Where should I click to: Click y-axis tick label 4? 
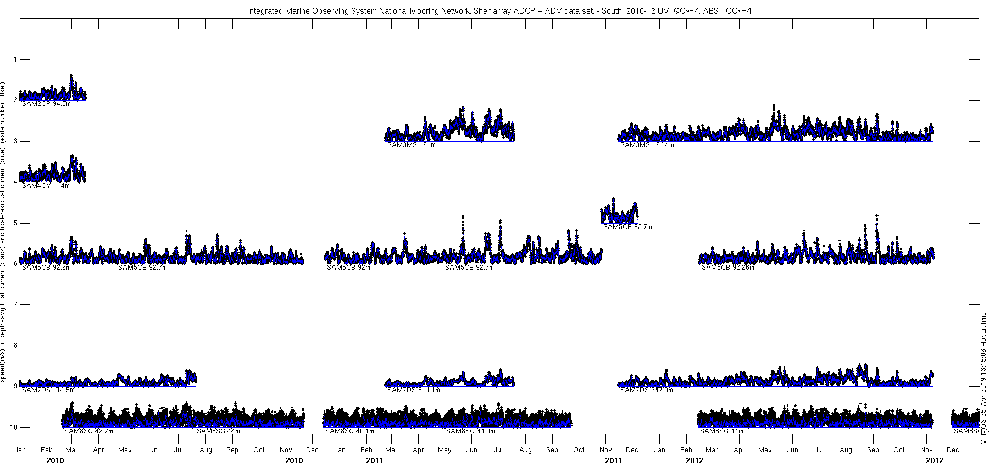(x=15, y=182)
